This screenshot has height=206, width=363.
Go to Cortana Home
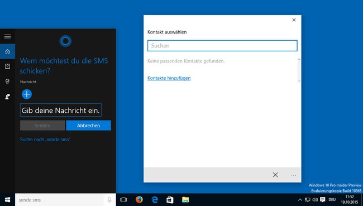click(7, 51)
